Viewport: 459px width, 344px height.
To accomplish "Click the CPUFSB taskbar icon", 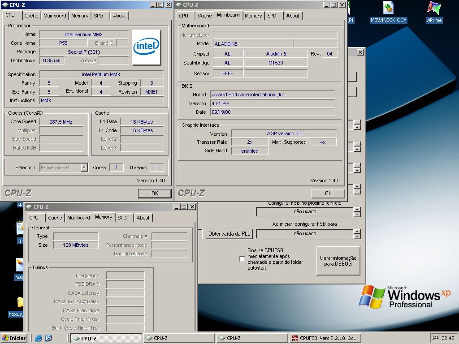I will click(325, 338).
